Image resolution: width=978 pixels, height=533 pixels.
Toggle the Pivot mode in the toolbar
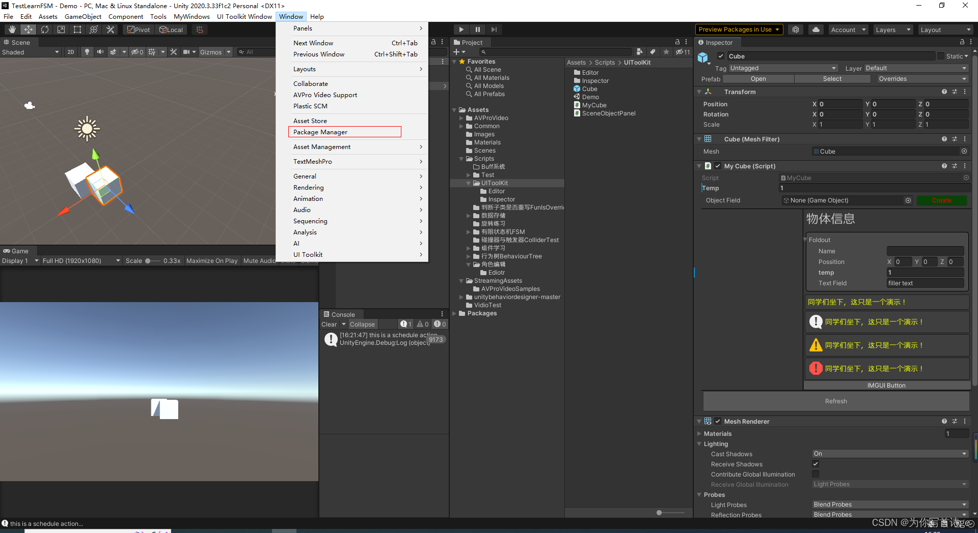pos(138,29)
